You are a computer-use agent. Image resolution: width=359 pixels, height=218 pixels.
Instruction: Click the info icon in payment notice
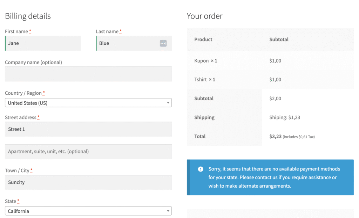(201, 169)
